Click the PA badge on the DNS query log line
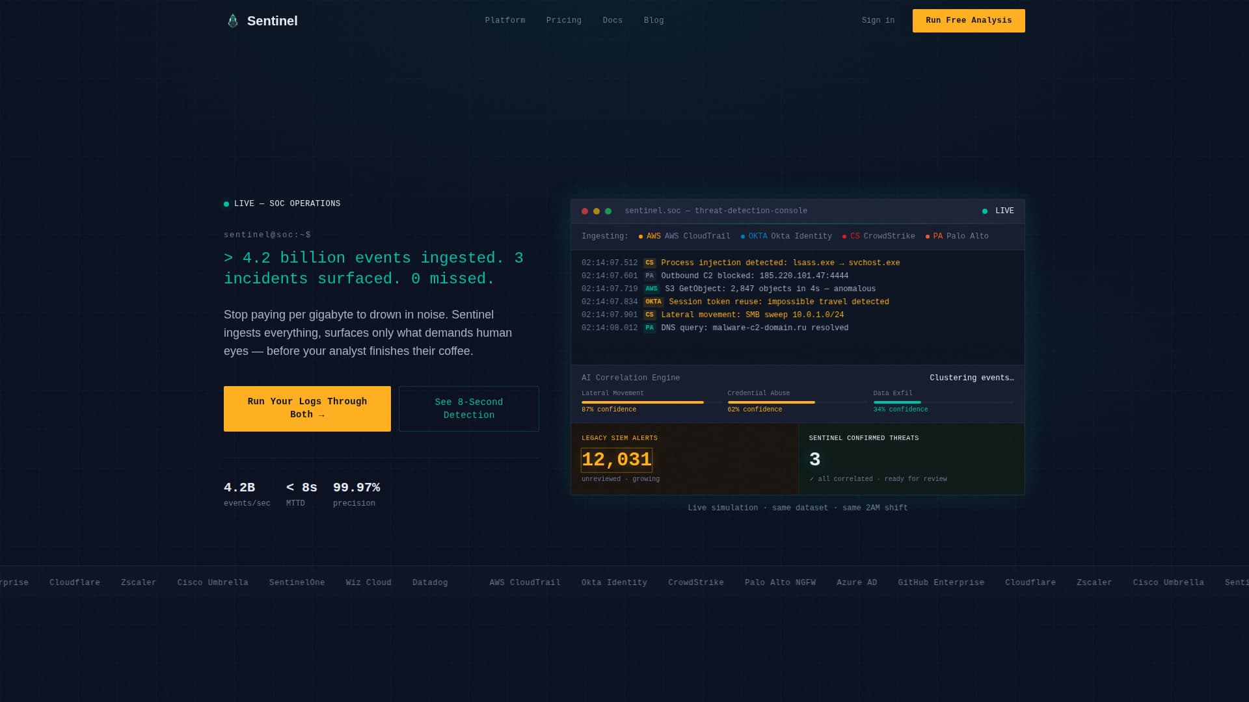This screenshot has width=1249, height=702. (x=649, y=328)
